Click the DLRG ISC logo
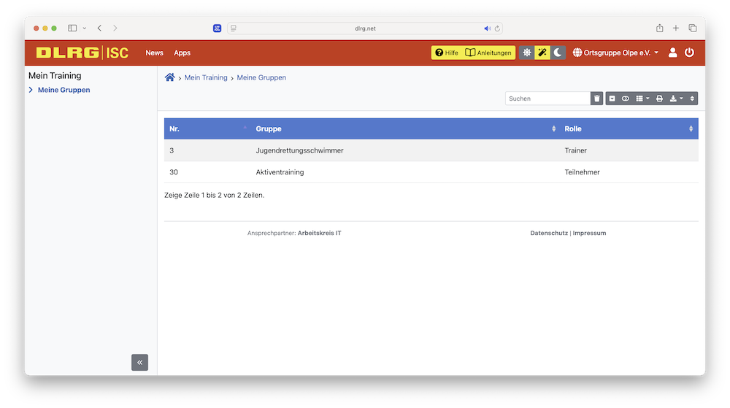 82,53
